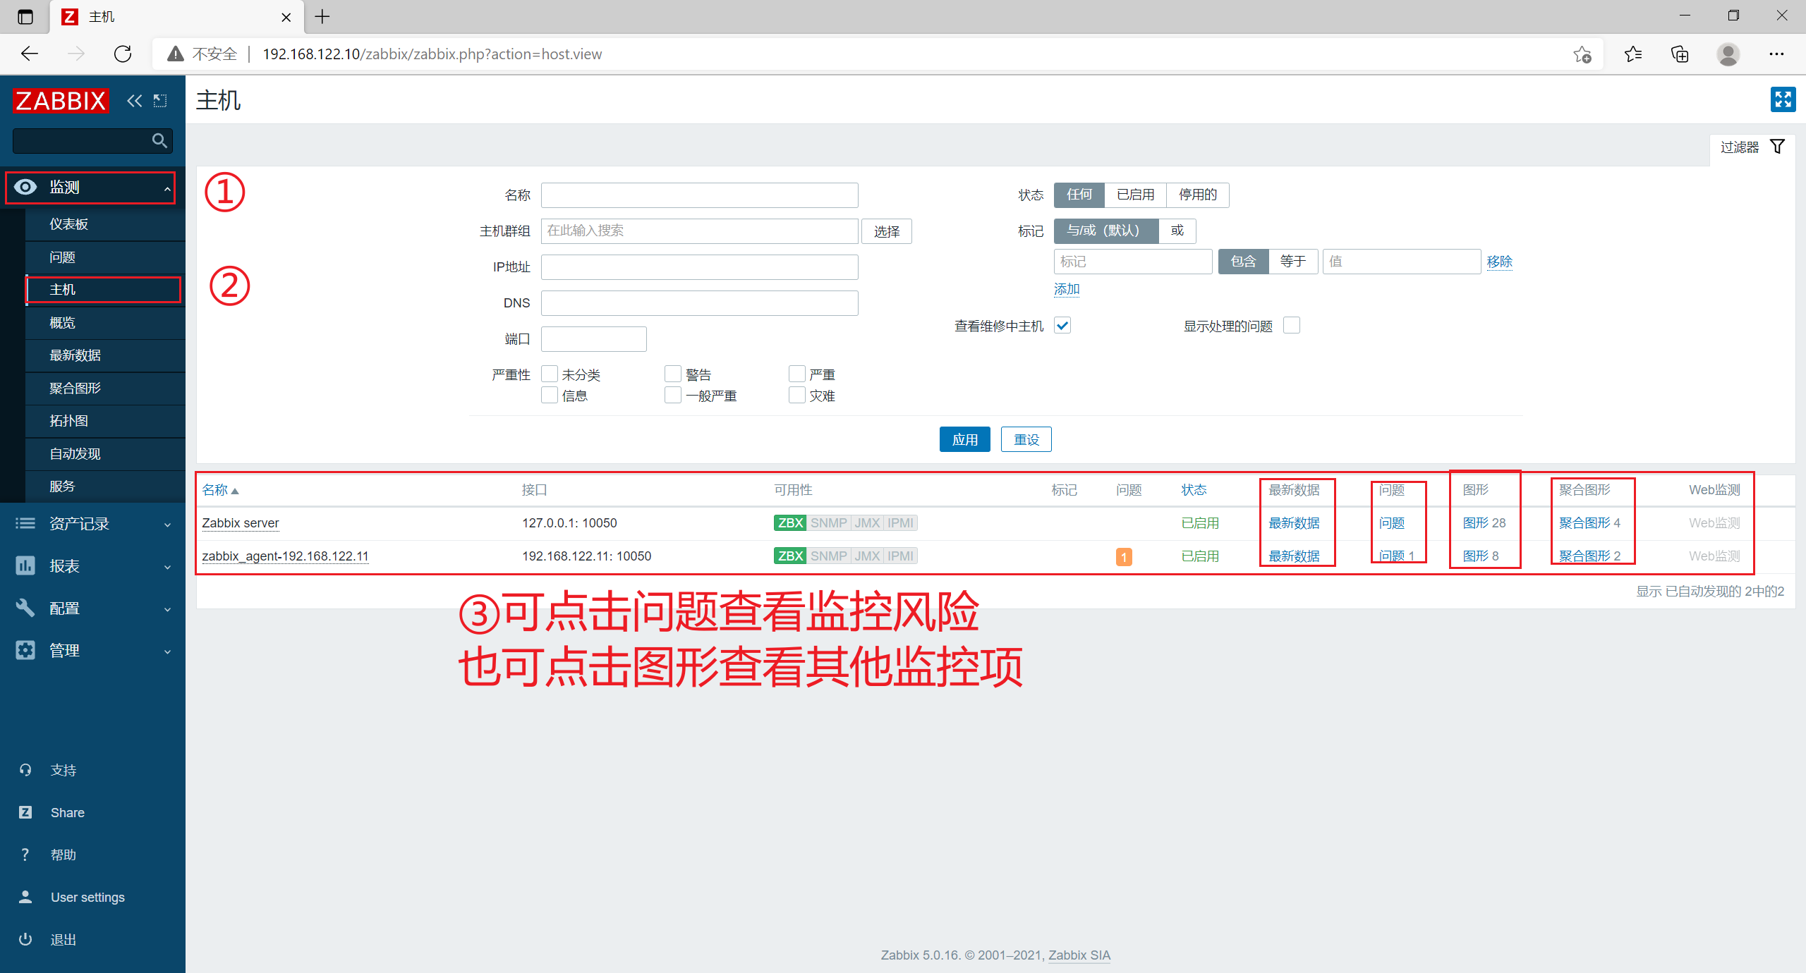Hide the sidebar using the square icon
1806x973 pixels.
[160, 101]
